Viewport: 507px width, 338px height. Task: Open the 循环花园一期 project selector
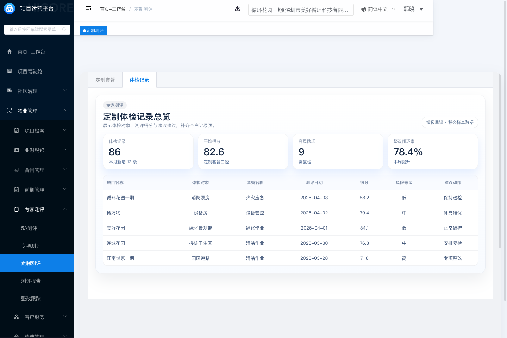point(301,10)
